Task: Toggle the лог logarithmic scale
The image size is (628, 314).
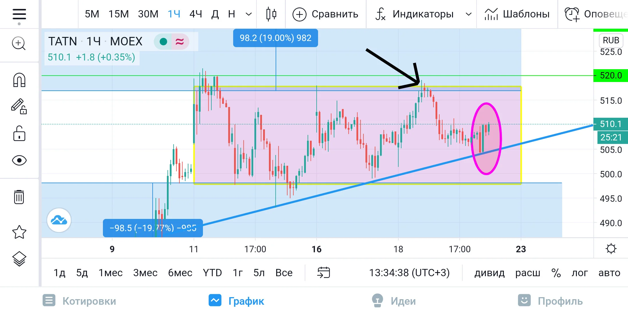Action: 580,273
